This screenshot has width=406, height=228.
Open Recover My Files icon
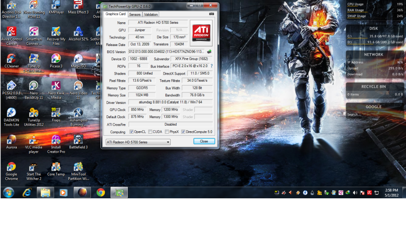56,36
